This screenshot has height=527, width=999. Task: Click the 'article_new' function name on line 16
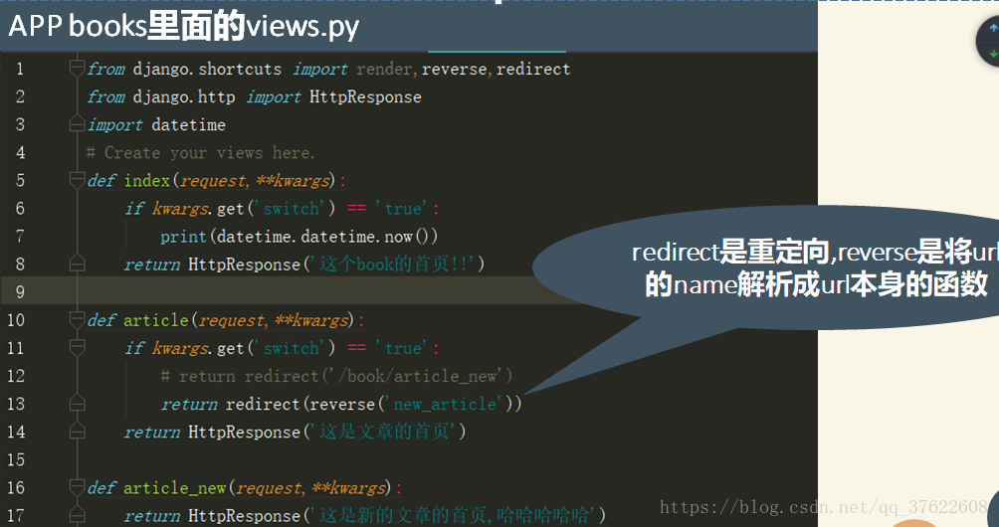(x=174, y=487)
